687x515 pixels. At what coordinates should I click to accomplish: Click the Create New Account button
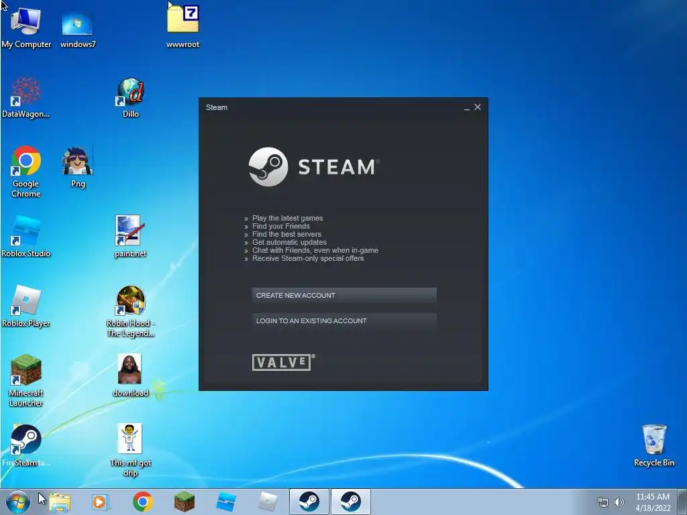344,295
